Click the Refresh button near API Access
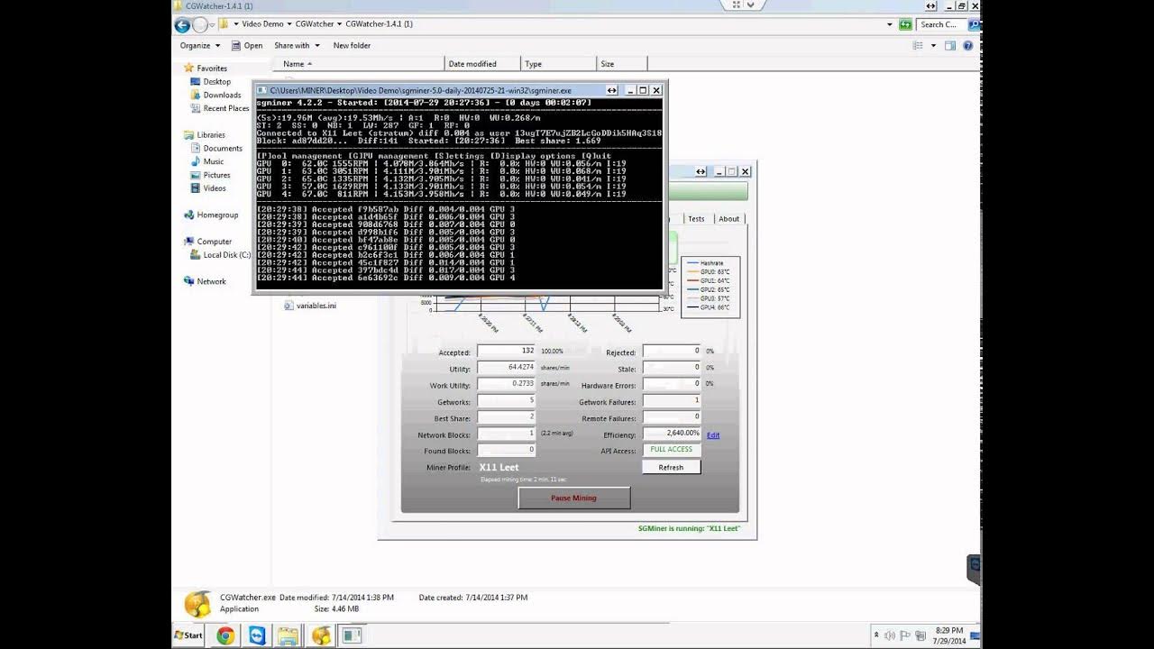1154x649 pixels. (671, 466)
